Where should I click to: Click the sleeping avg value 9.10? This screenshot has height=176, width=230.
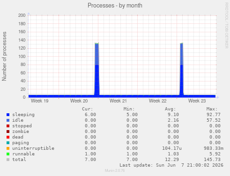pos(173,115)
